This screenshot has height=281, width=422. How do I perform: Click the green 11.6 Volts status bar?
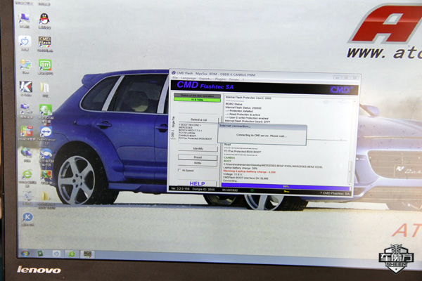point(197,100)
